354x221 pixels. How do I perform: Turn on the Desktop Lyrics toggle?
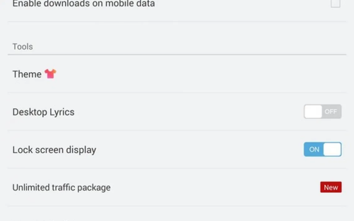[x=322, y=111]
